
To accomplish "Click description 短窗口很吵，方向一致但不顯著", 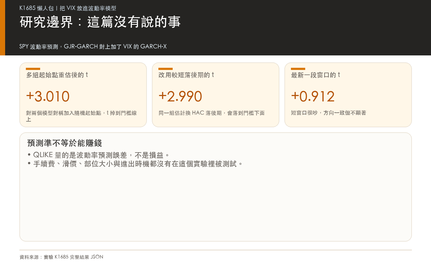I will click(328, 113).
